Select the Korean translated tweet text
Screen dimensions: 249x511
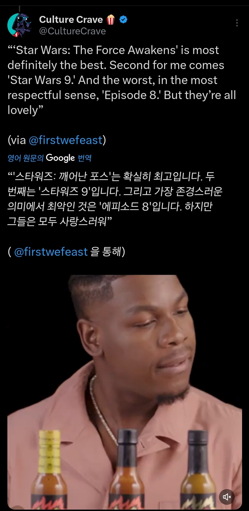click(x=115, y=199)
